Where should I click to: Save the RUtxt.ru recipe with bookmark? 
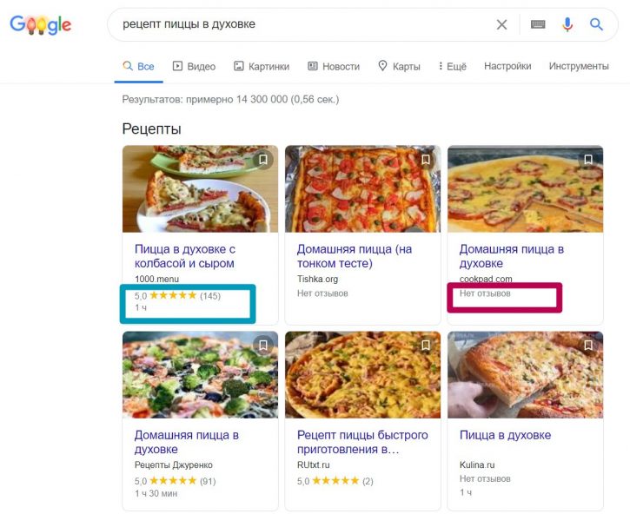426,346
